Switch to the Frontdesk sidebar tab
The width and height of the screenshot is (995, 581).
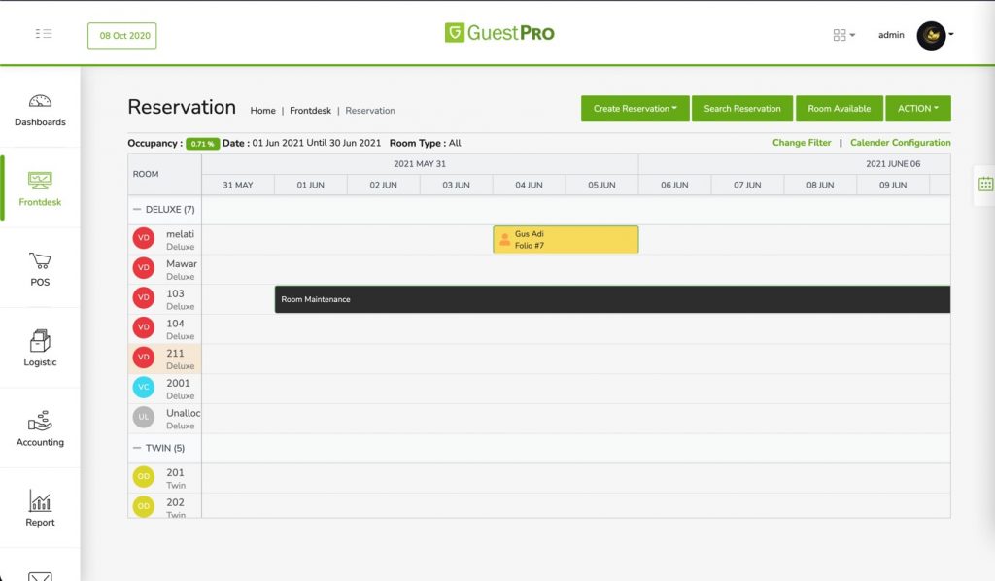pyautogui.click(x=40, y=188)
